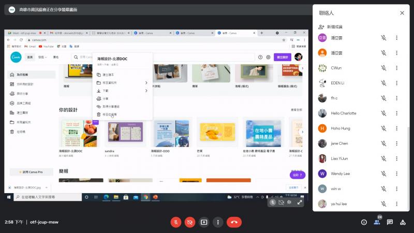
Task: Click mute icon beside CWun
Action: click(383, 68)
